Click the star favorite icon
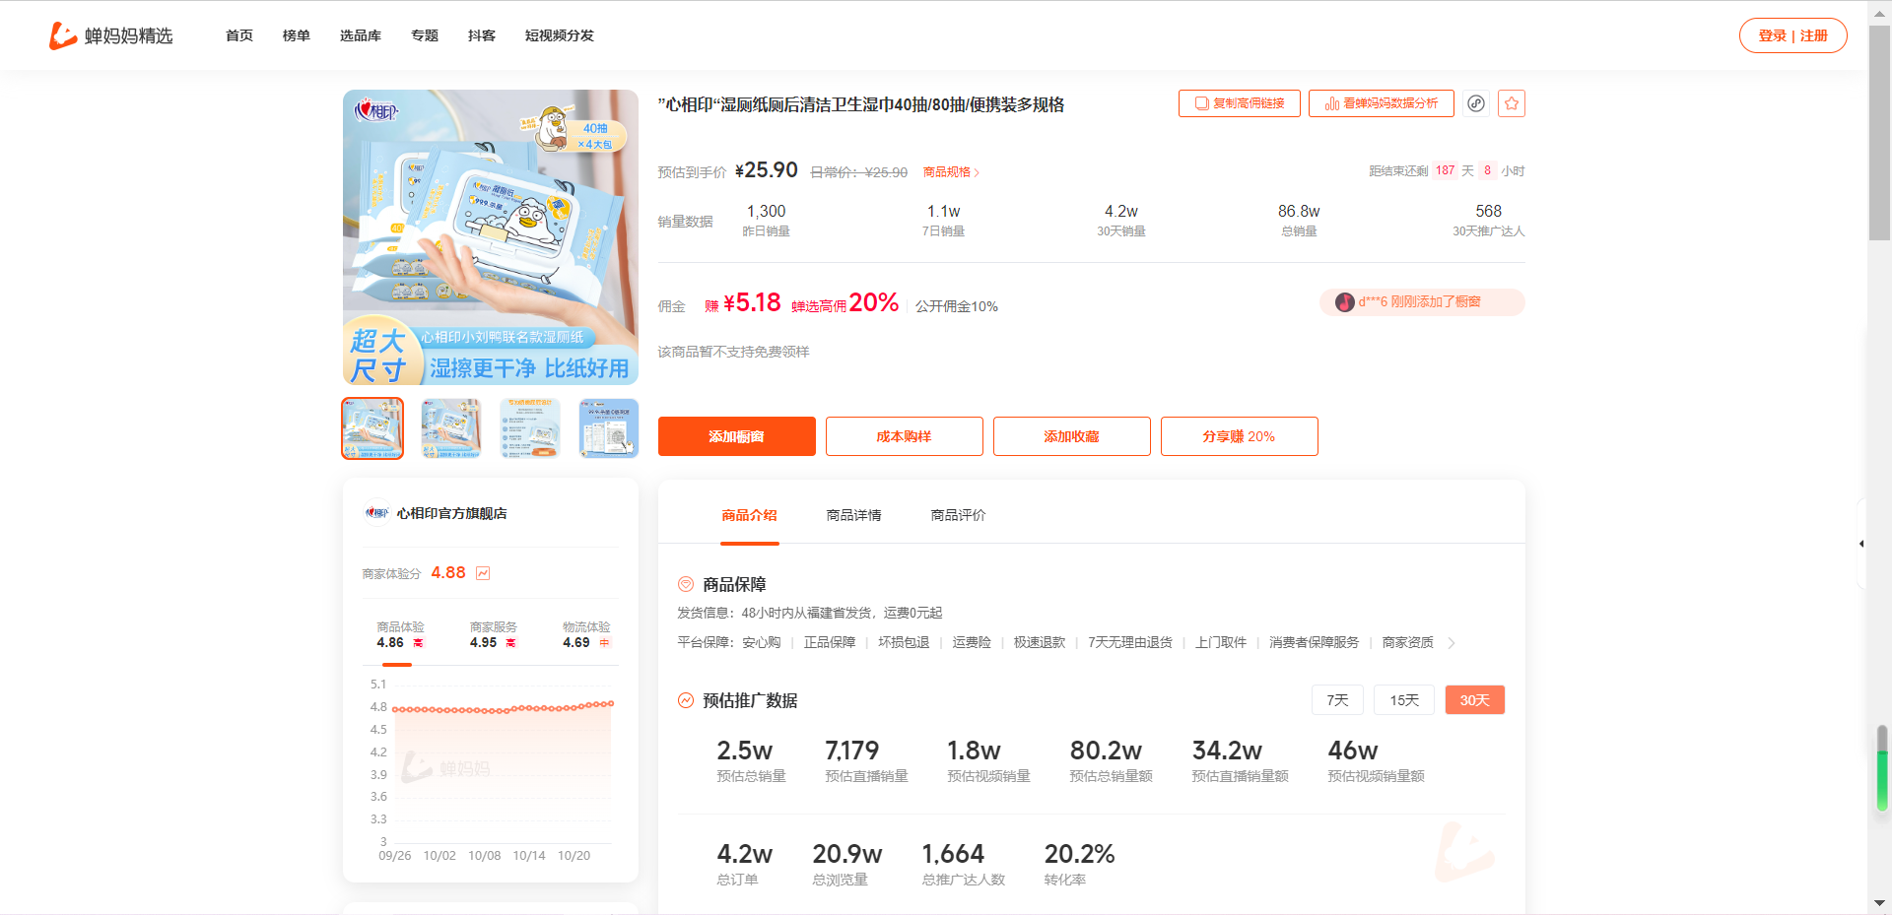 pos(1512,103)
